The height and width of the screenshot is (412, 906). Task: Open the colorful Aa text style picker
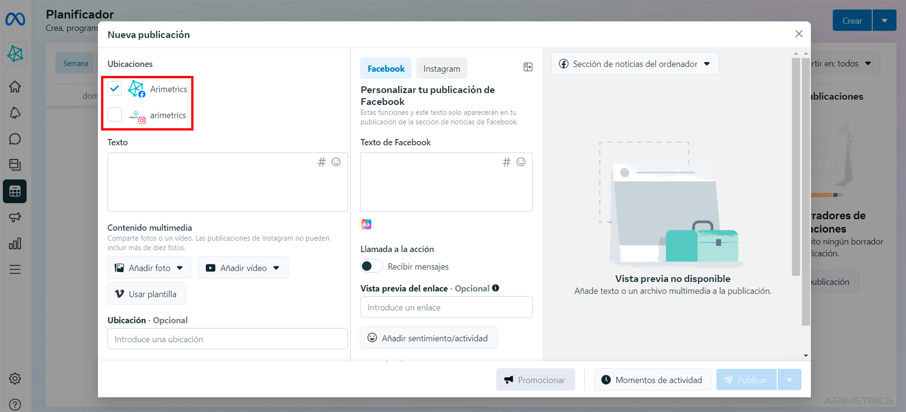pos(366,224)
